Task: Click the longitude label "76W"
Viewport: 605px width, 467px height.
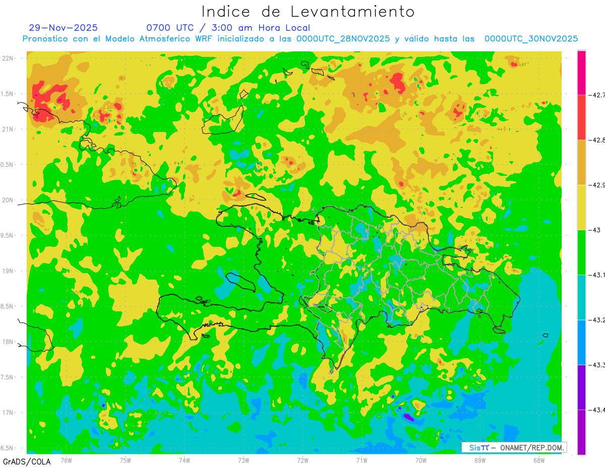Action: [66, 460]
